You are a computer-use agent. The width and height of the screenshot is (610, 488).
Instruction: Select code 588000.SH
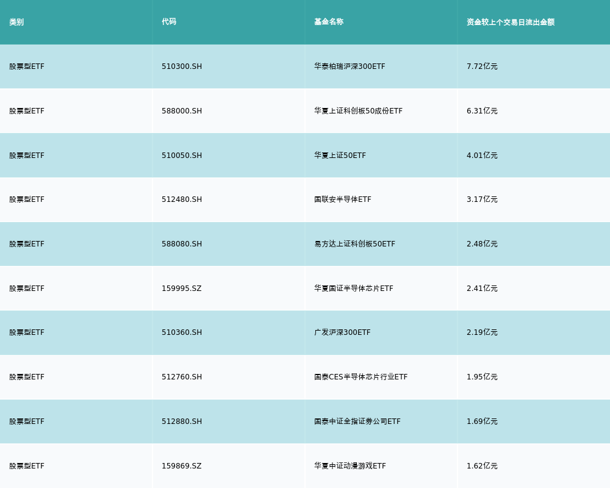click(182, 111)
